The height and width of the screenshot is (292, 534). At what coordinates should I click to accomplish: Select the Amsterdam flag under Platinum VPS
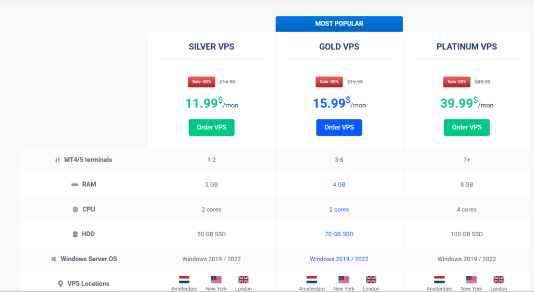point(440,279)
